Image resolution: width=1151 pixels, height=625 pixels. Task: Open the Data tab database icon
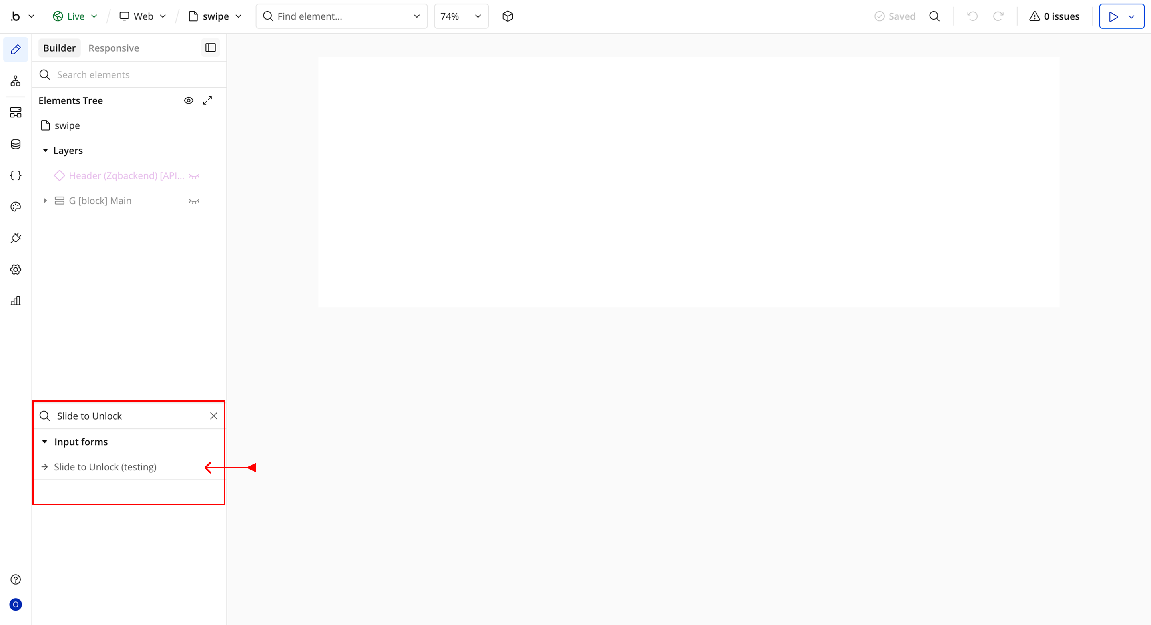(16, 144)
